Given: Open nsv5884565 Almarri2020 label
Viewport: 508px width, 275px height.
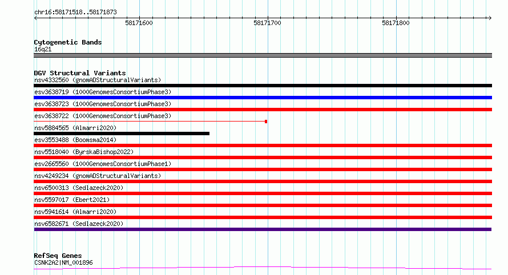Looking at the screenshot, I should [75, 128].
